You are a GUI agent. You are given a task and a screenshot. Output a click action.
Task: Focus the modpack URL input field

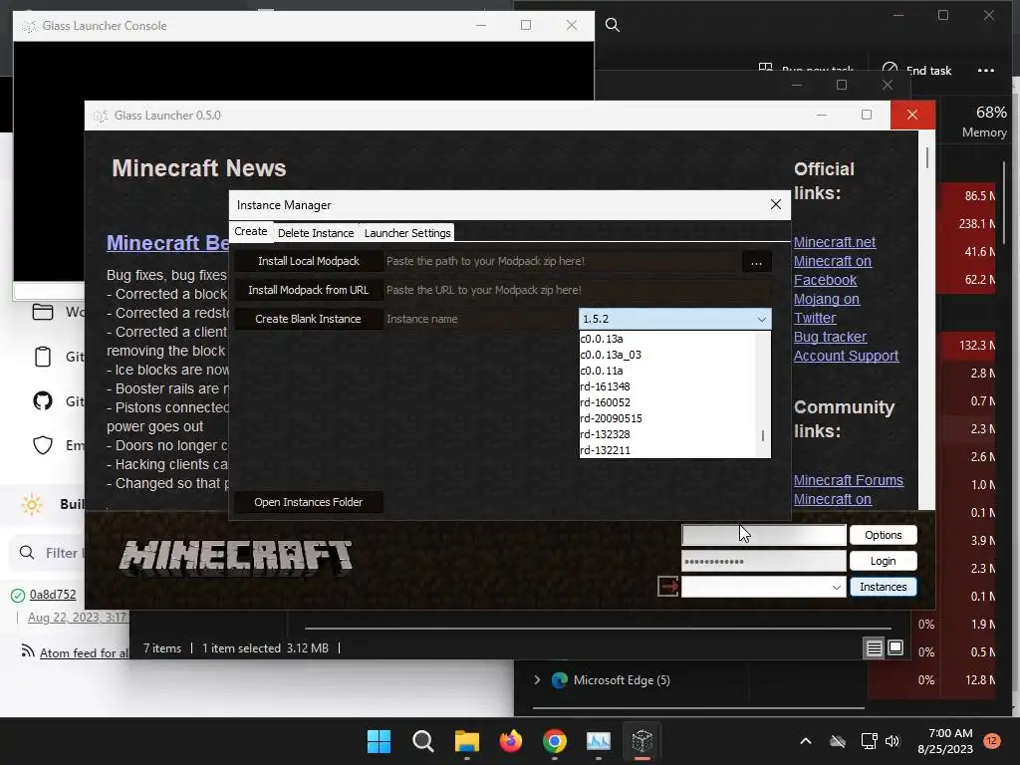coord(577,290)
